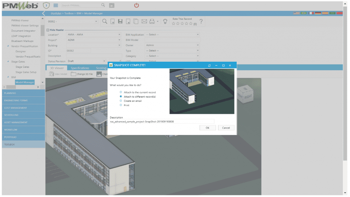The image size is (350, 197).
Task: Click the German flag language icon
Action: coord(318,13)
